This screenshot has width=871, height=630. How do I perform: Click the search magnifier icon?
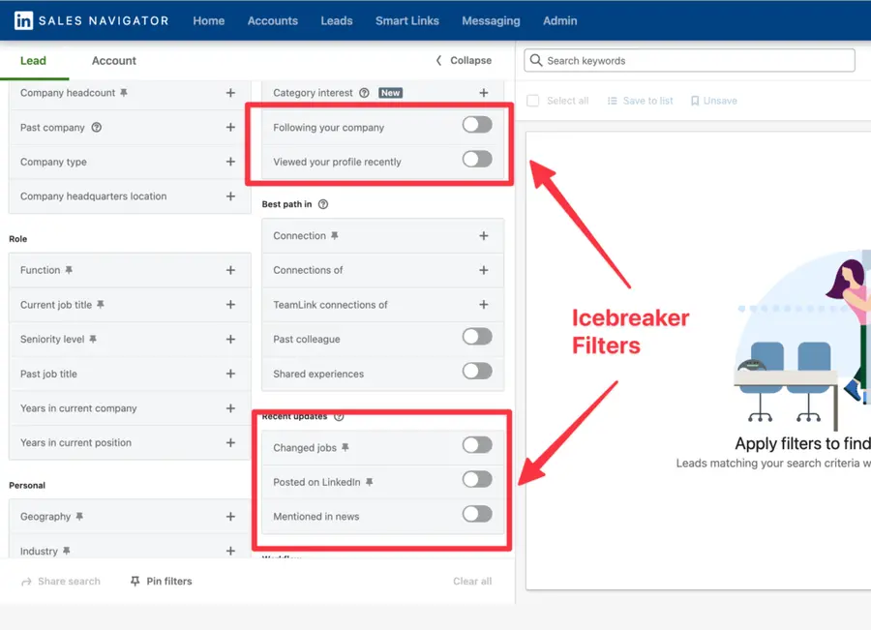point(536,60)
